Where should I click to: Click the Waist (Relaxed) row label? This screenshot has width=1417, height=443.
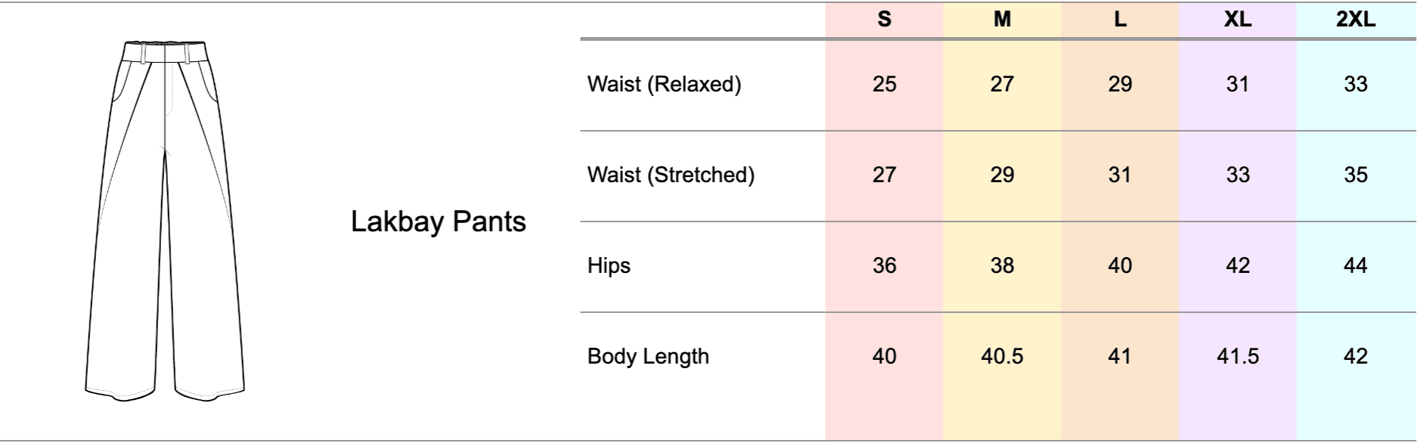coord(664,84)
